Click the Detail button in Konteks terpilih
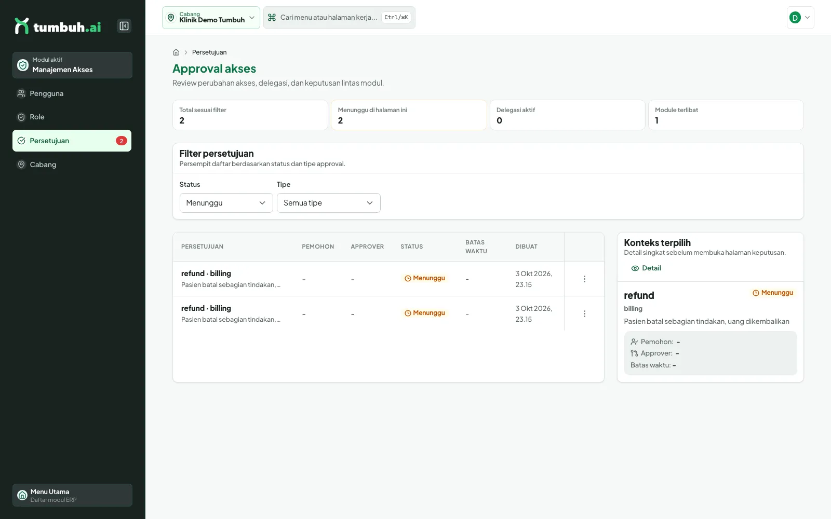This screenshot has height=519, width=831. (646, 268)
